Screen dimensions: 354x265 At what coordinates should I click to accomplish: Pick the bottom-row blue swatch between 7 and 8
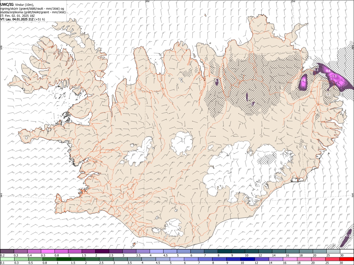(x=205, y=259)
